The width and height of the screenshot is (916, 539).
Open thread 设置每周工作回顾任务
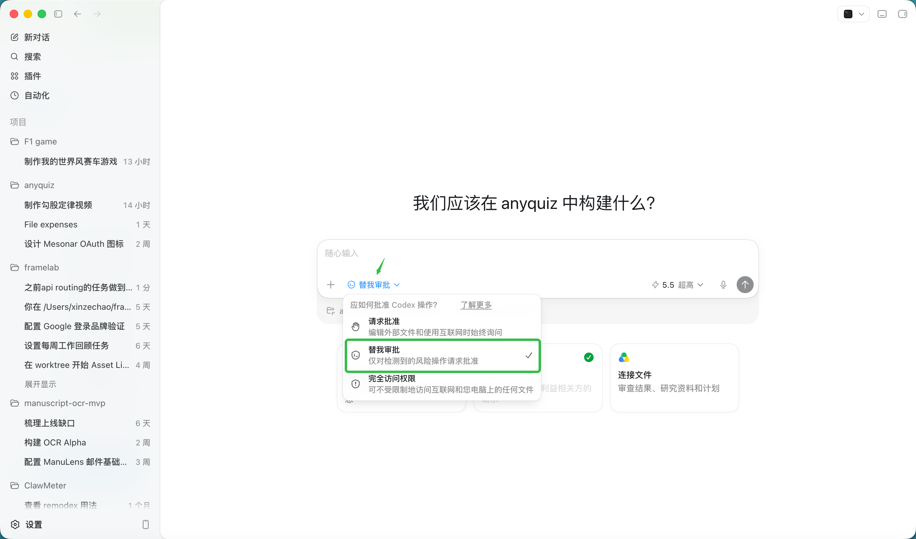click(x=80, y=346)
